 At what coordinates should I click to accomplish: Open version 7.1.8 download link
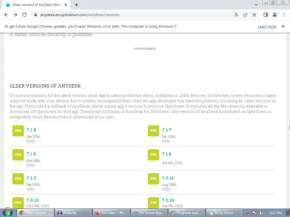pos(31,130)
